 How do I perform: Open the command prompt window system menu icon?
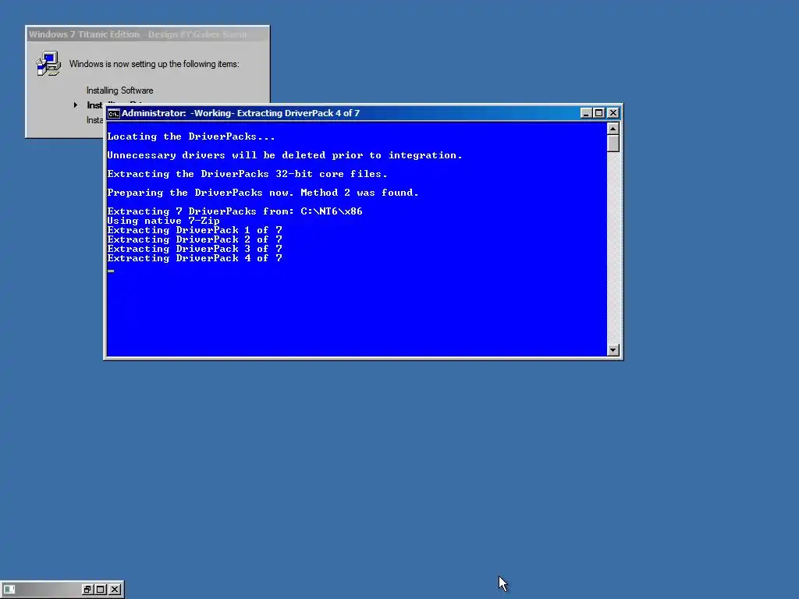click(113, 113)
